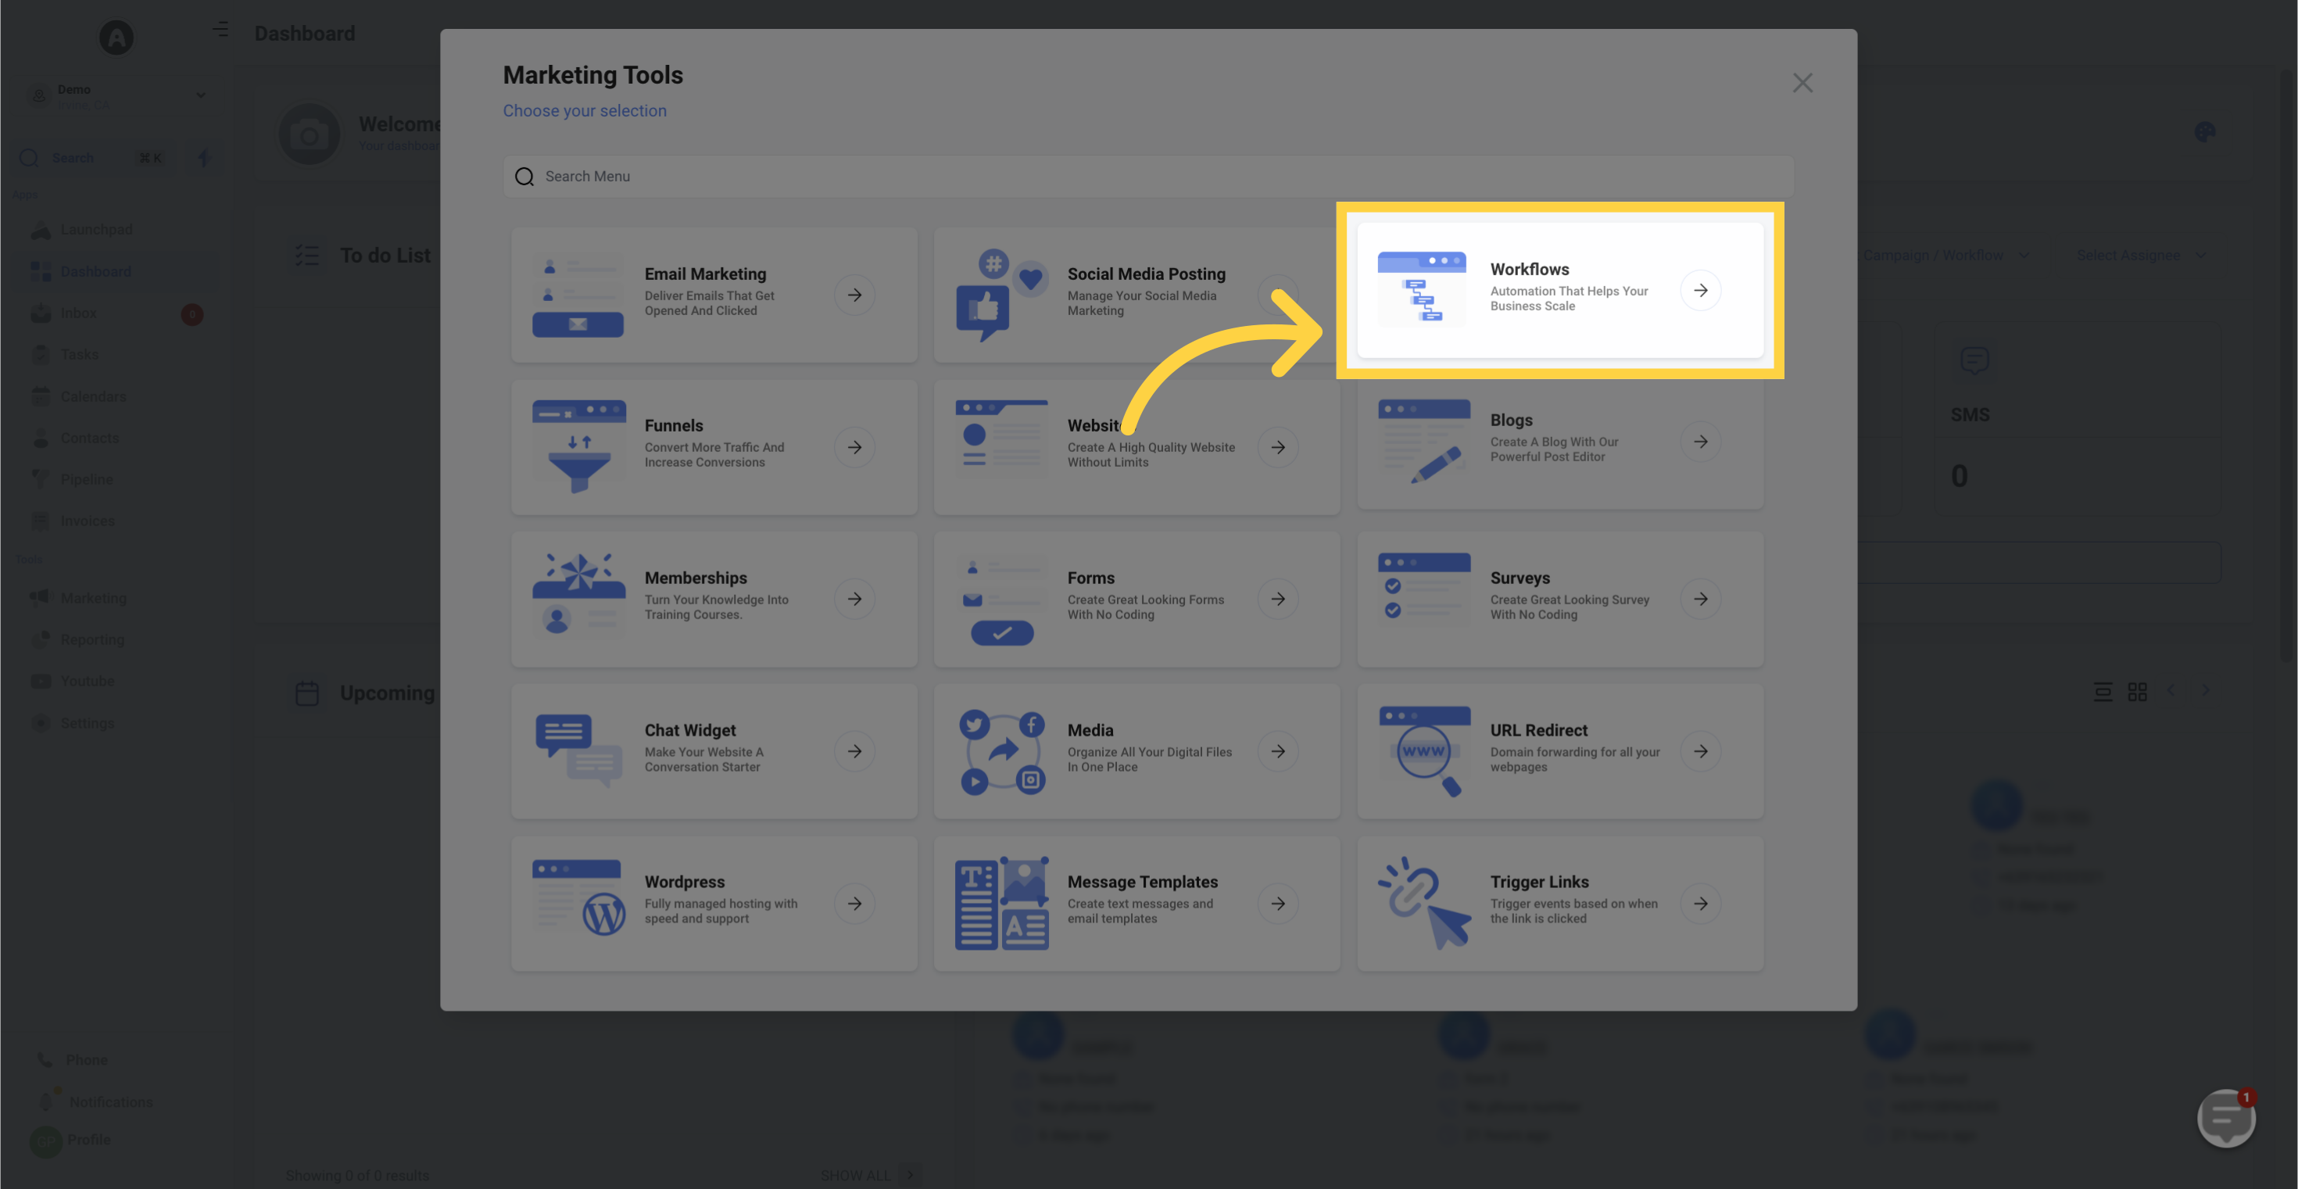
Task: Click the Workflows automation icon
Action: tap(1422, 290)
